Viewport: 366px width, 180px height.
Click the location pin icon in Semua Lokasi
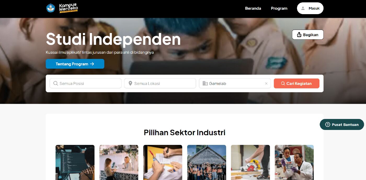pyautogui.click(x=130, y=83)
